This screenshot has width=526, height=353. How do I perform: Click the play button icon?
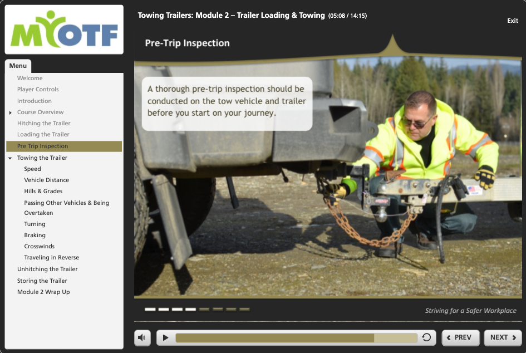pos(165,337)
